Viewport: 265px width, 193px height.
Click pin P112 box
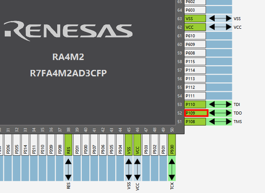pyautogui.click(x=195, y=87)
